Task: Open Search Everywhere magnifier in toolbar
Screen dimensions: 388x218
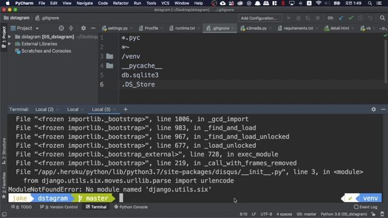Action: tap(383, 18)
